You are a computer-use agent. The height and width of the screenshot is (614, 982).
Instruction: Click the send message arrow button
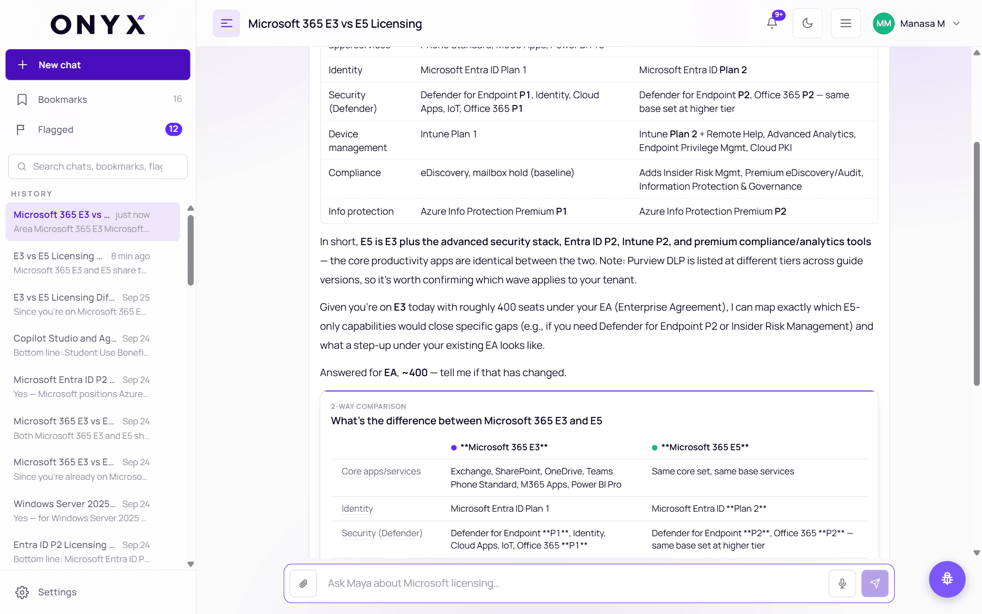[x=875, y=584]
